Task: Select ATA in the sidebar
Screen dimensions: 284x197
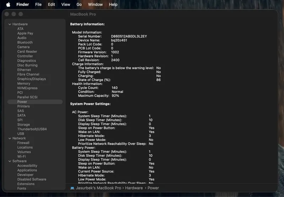Action: point(20,29)
